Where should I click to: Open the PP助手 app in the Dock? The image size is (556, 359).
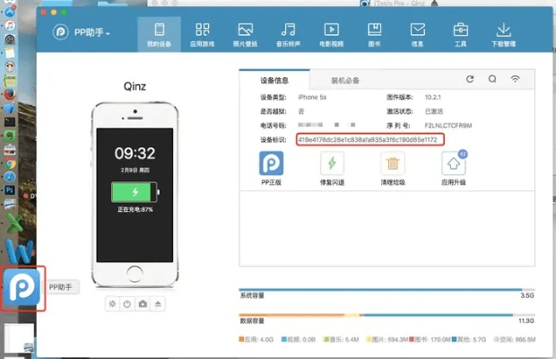(22, 287)
